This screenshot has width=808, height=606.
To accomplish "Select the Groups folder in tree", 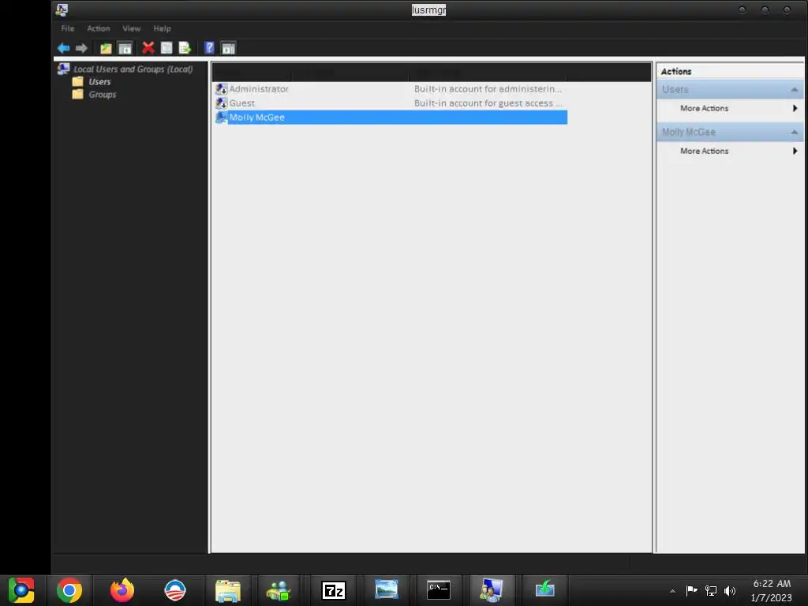I will pyautogui.click(x=102, y=95).
